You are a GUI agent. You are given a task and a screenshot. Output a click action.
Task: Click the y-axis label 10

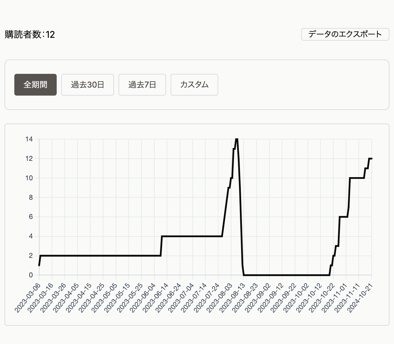point(29,178)
